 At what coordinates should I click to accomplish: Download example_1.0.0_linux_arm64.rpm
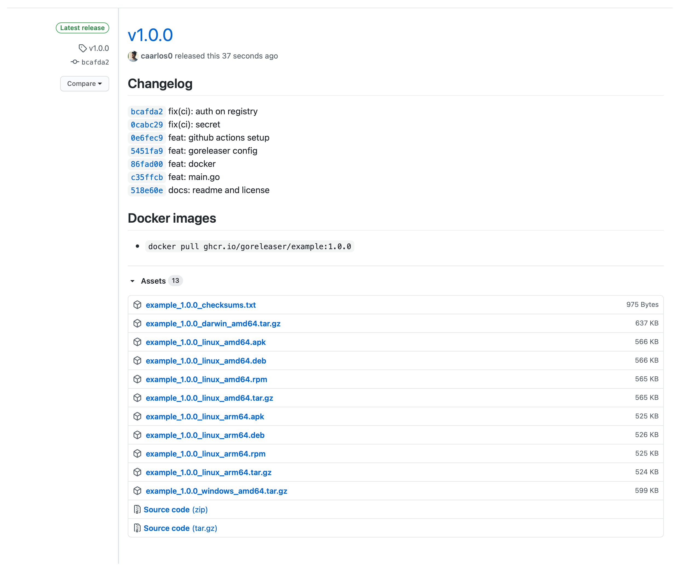(205, 454)
